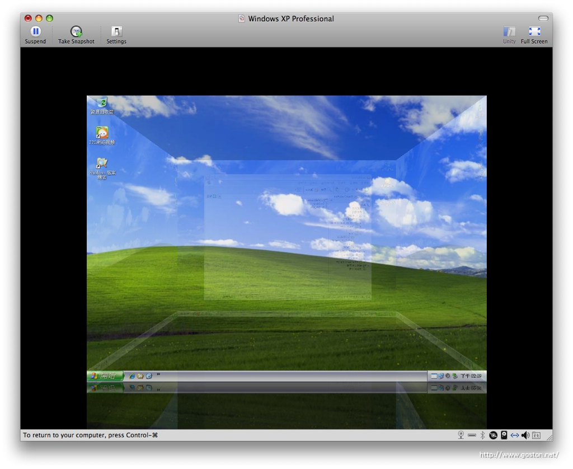Click the window resize grip corner

[x=549, y=437]
